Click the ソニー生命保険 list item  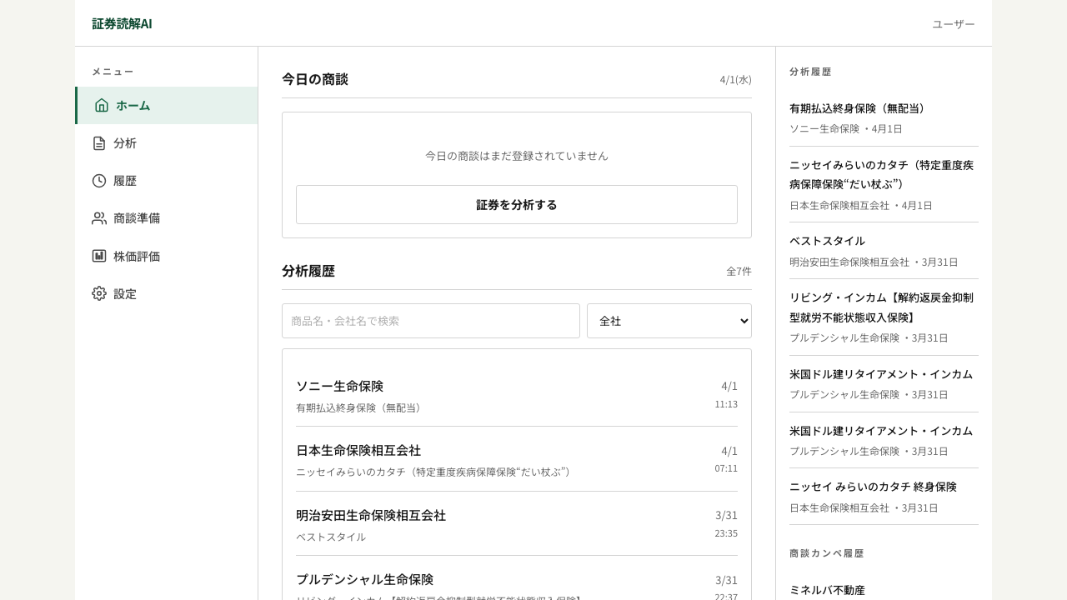coord(517,396)
